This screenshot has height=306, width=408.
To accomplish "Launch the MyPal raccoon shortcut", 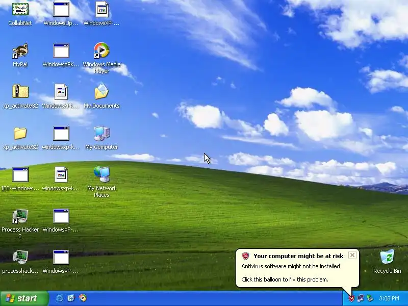I will [20, 50].
